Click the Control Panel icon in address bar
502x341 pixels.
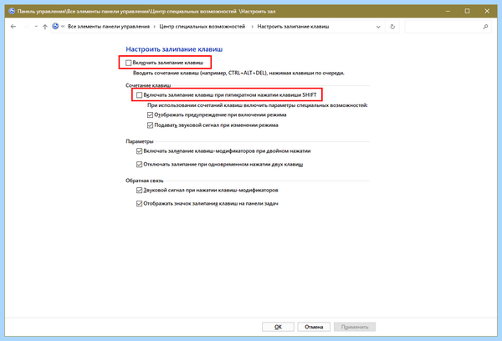point(55,26)
